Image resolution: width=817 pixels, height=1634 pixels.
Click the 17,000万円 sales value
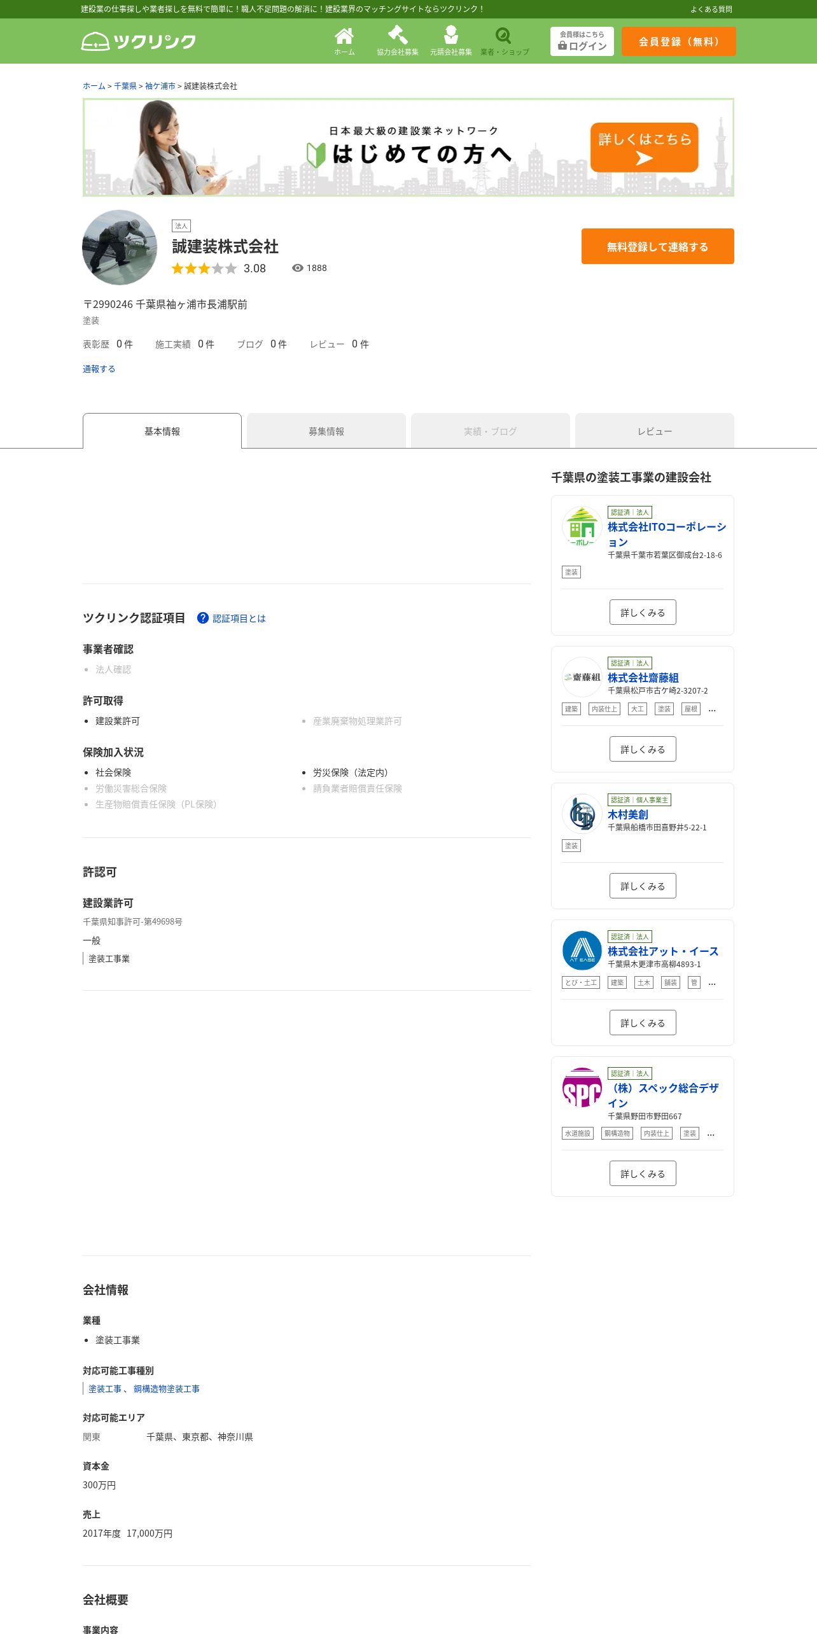click(x=150, y=1533)
